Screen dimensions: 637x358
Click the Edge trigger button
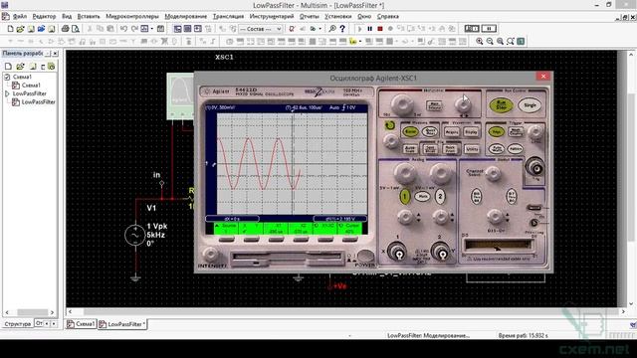point(496,131)
